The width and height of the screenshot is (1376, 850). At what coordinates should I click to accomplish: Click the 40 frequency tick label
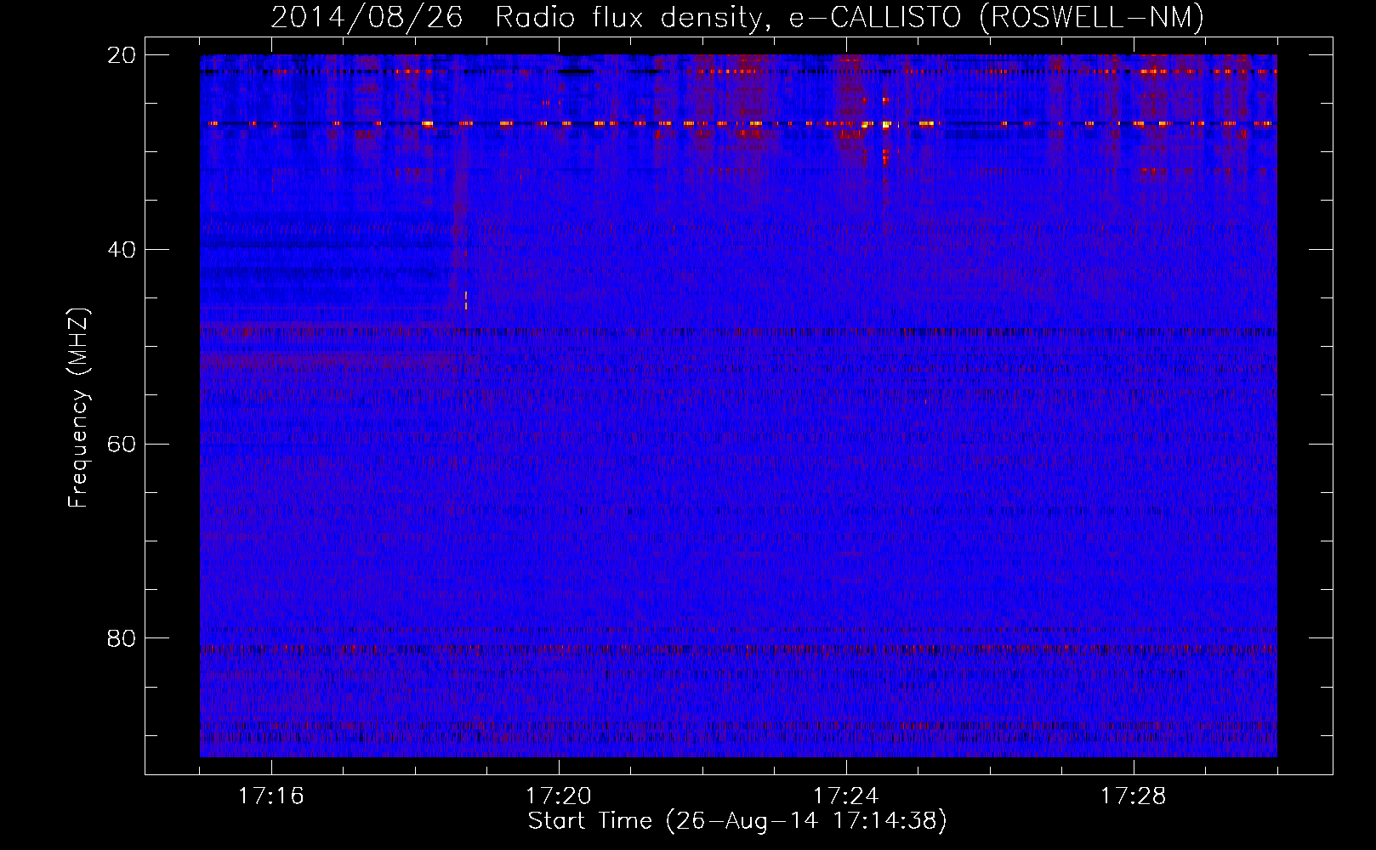tap(121, 250)
